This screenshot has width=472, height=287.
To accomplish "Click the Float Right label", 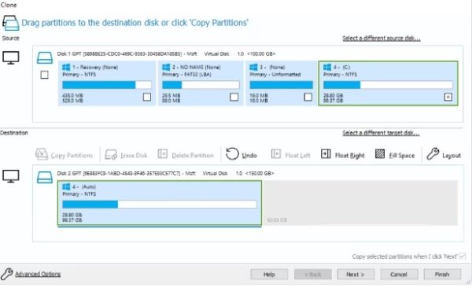I will (x=350, y=156).
